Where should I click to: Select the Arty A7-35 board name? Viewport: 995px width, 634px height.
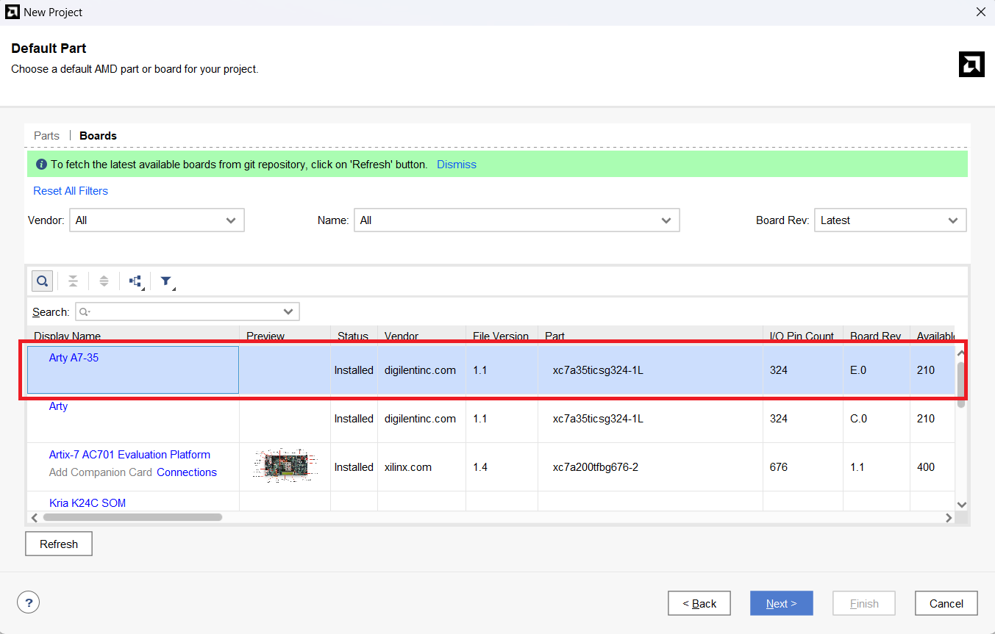pyautogui.click(x=74, y=358)
